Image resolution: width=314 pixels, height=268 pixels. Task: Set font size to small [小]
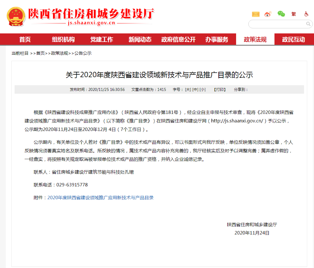pyautogui.click(x=203, y=90)
